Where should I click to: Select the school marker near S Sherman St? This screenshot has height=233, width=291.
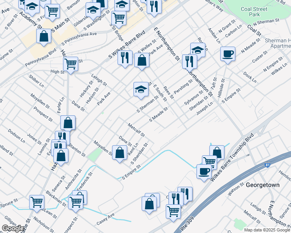point(141,89)
